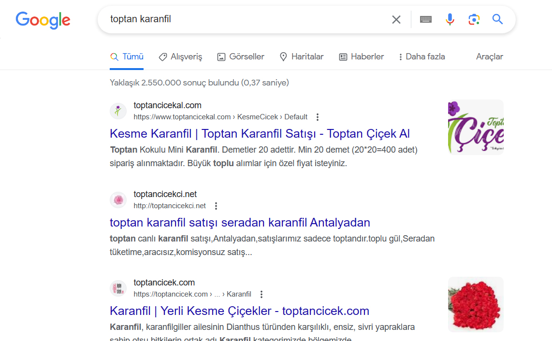
Task: Click the http://toptancicekci.net URL text
Action: click(x=170, y=206)
